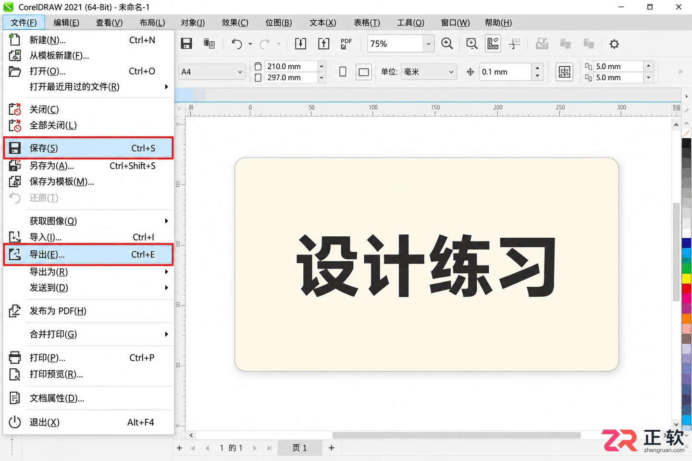
Task: Click the Save icon in the toolbar
Action: tap(186, 44)
